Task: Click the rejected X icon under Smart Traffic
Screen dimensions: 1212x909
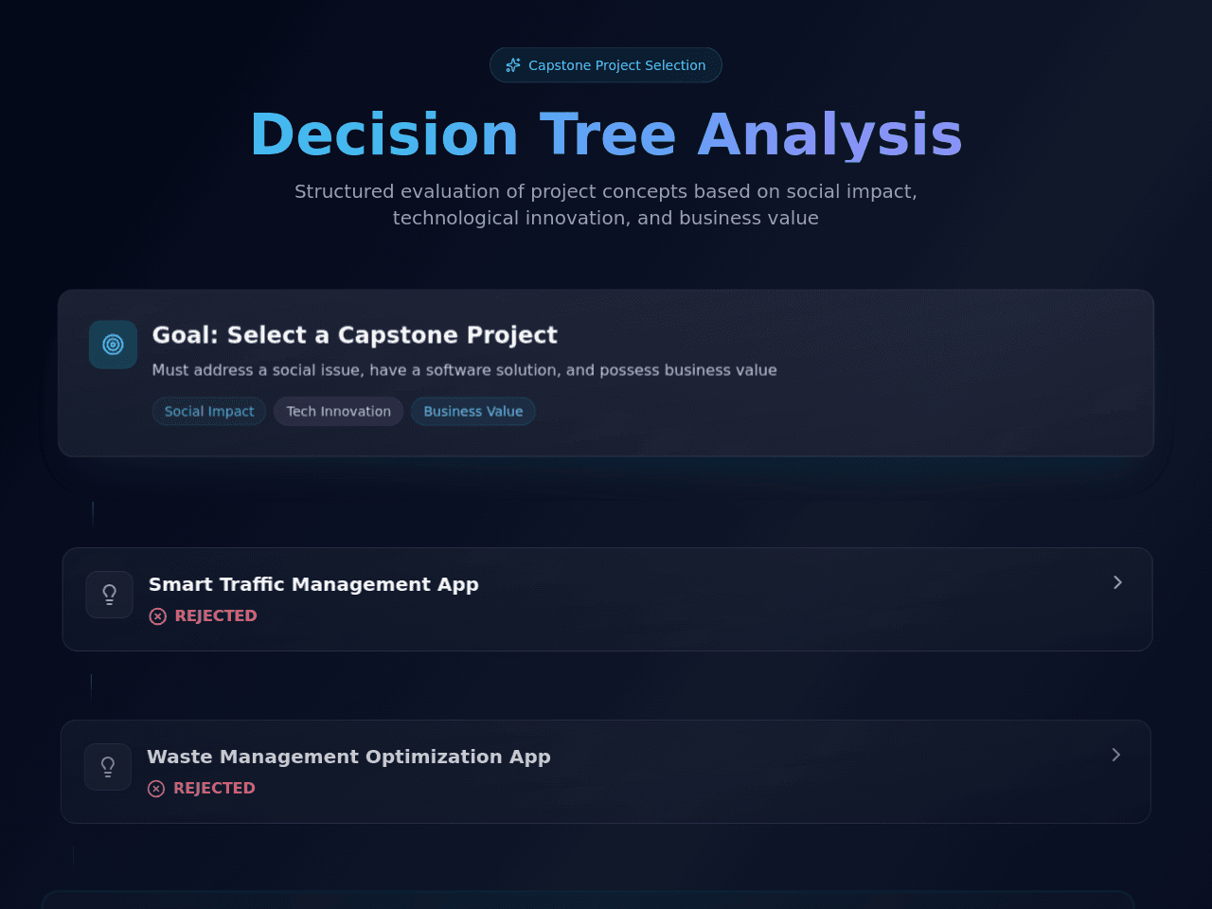Action: (x=158, y=616)
